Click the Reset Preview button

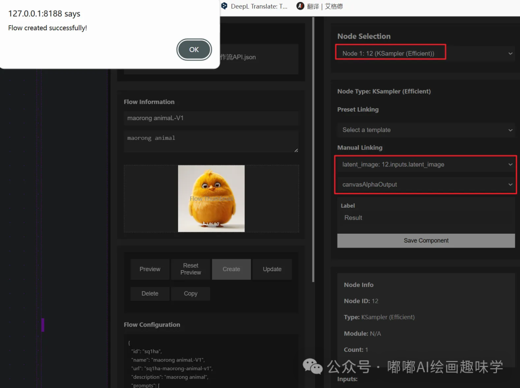point(191,269)
